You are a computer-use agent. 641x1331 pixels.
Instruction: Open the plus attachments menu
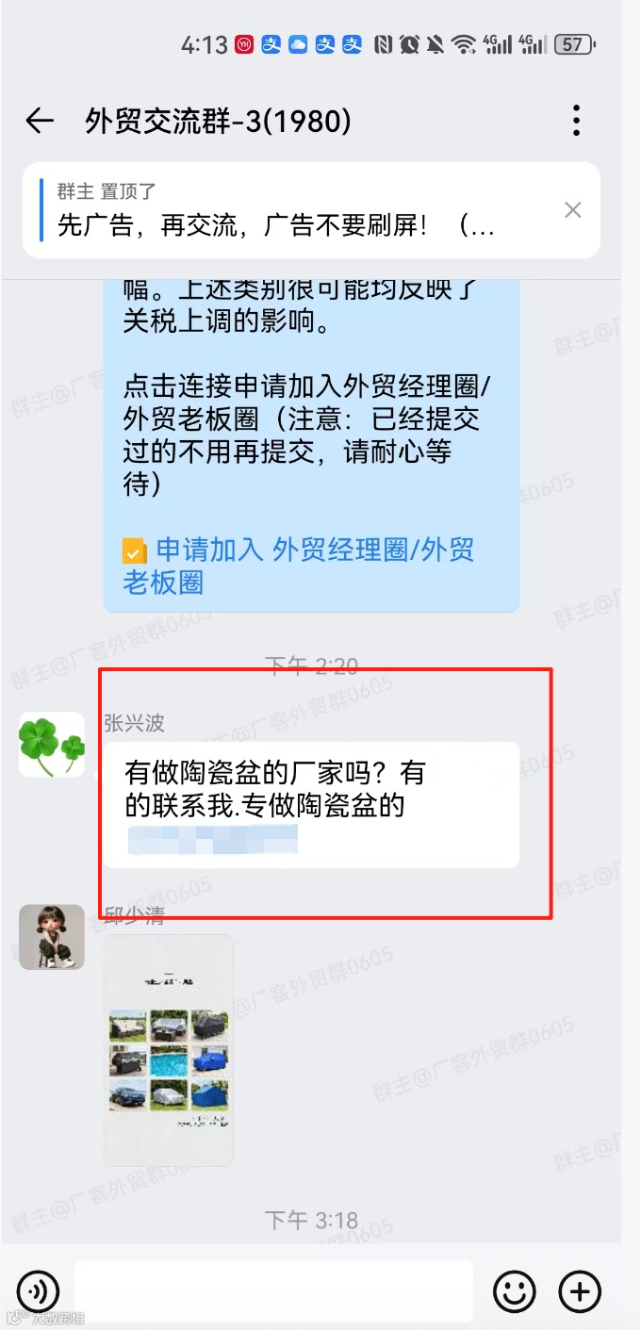coord(580,1290)
